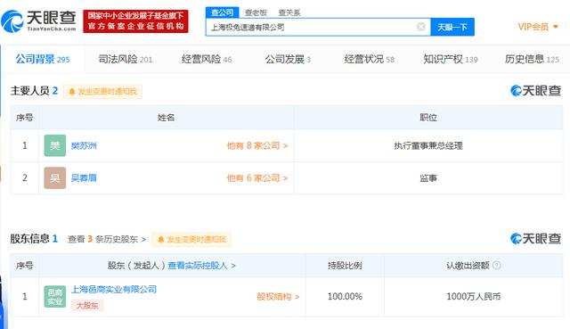Screen dimensions: 570x329
Task: Open the VIP会员 dropdown menu
Action: click(x=538, y=27)
